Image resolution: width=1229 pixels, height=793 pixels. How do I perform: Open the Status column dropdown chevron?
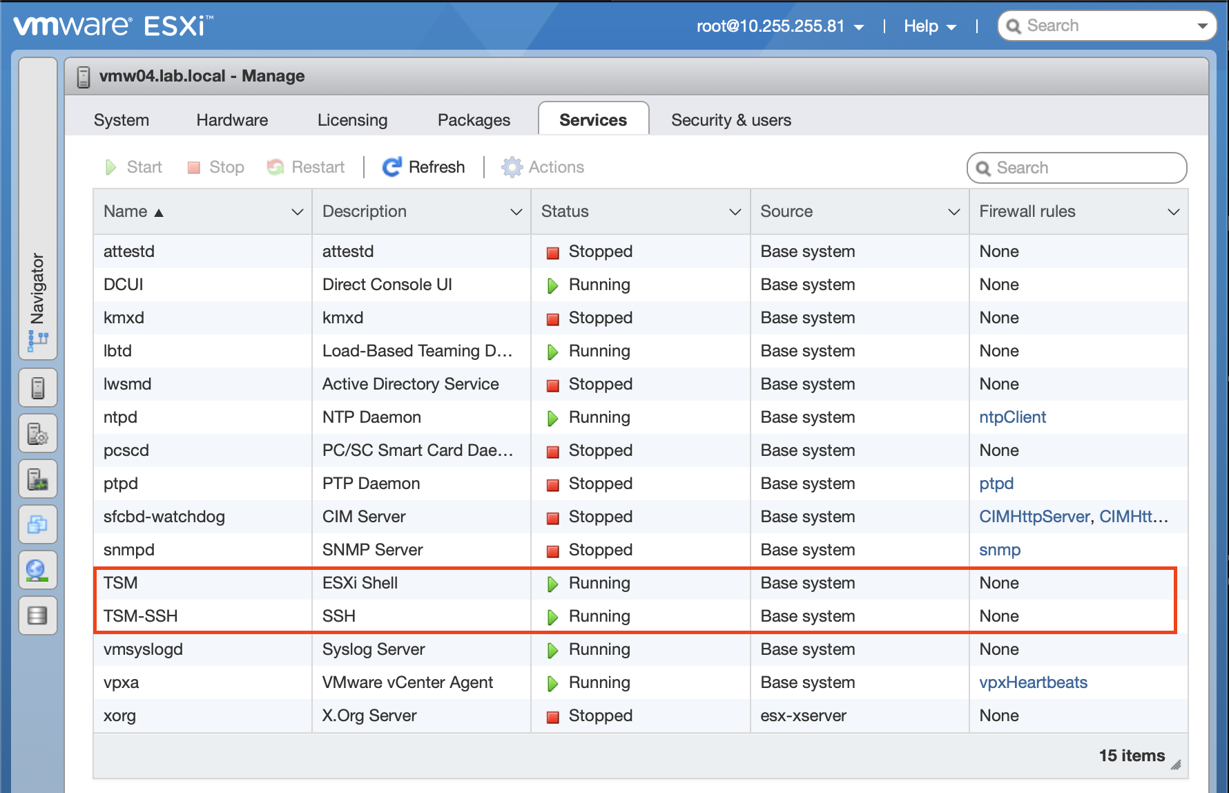pyautogui.click(x=735, y=212)
